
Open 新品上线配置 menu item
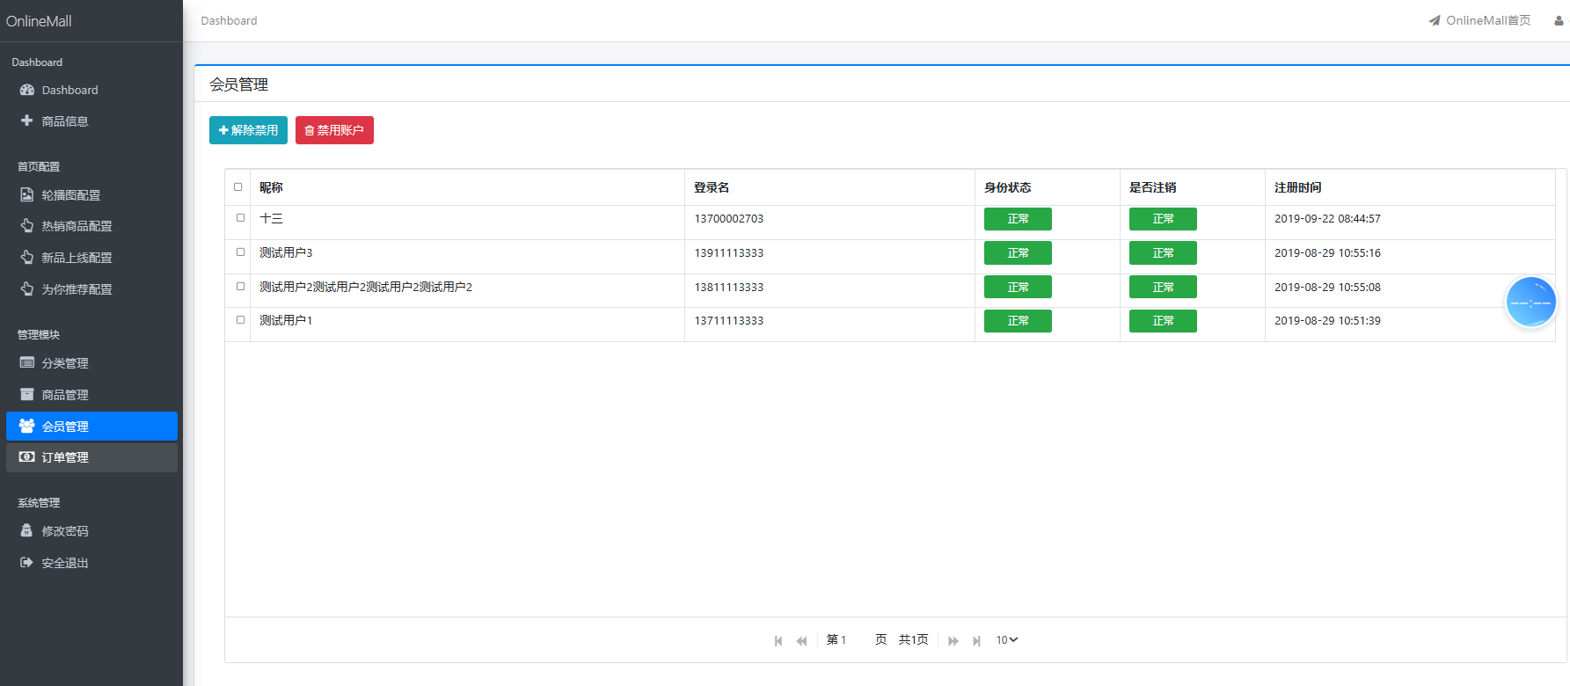91,258
